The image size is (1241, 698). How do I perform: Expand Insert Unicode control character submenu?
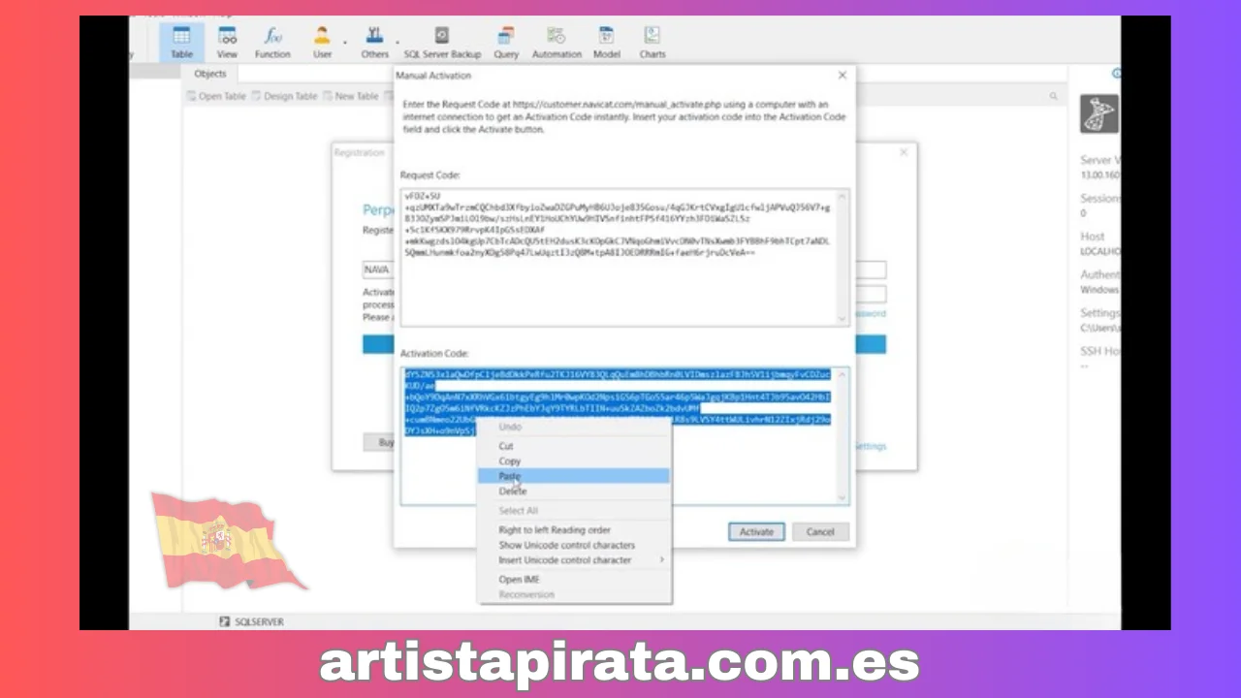point(574,559)
